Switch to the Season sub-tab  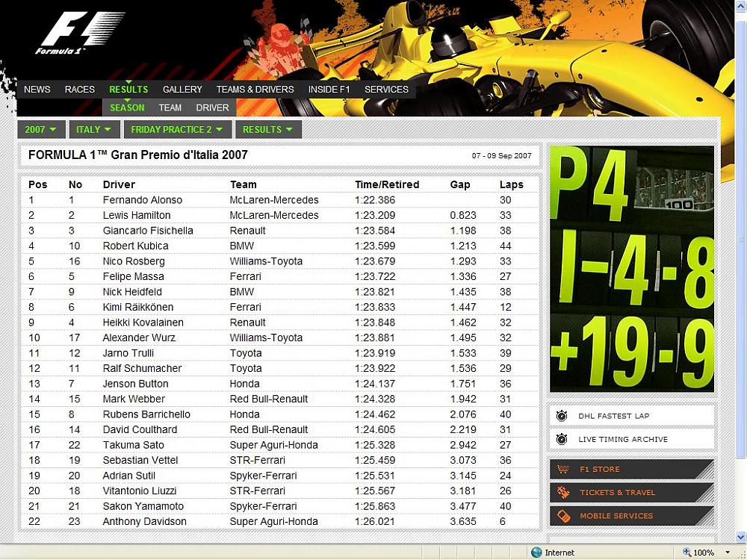(127, 108)
